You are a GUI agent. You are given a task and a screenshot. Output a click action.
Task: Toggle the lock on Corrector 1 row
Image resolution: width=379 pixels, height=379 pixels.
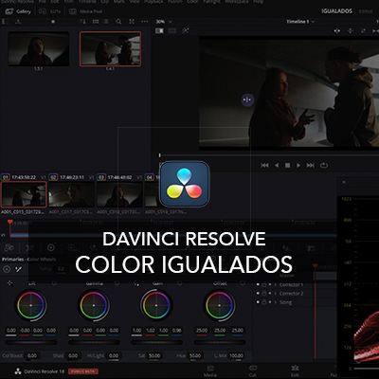264,284
